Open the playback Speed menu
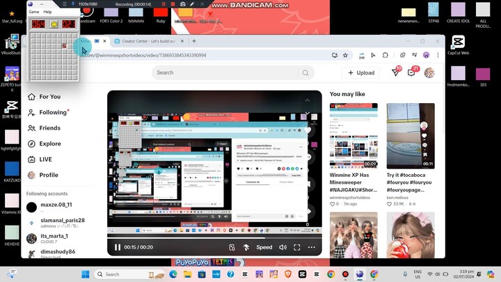 264,247
